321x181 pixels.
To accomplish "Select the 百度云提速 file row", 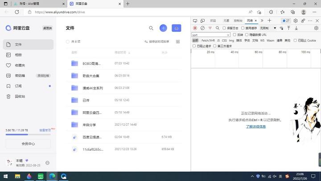I will tap(124, 137).
